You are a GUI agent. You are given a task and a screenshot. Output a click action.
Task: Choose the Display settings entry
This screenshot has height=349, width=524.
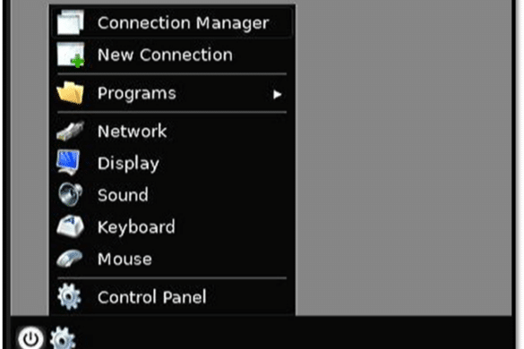pos(172,163)
